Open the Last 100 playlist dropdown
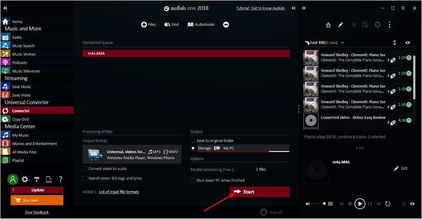This screenshot has height=219, width=422. [x=343, y=43]
